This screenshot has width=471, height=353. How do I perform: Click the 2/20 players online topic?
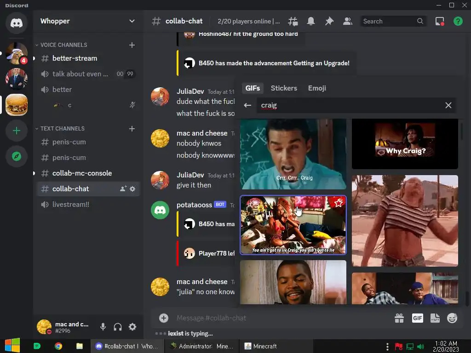(248, 21)
